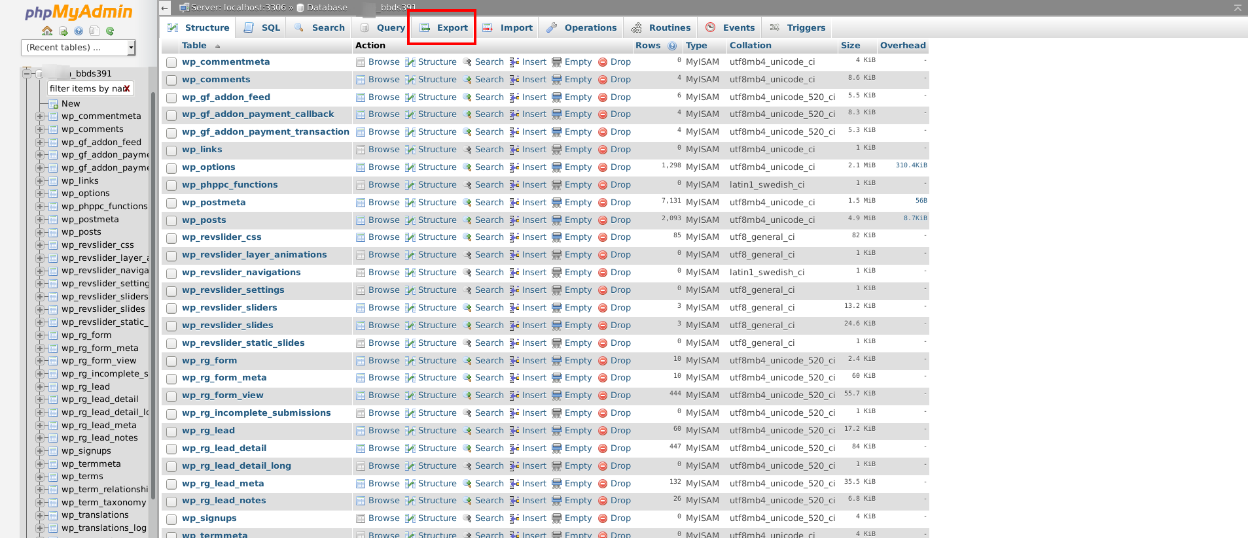
Task: Click the red X to clear filter
Action: 127,89
